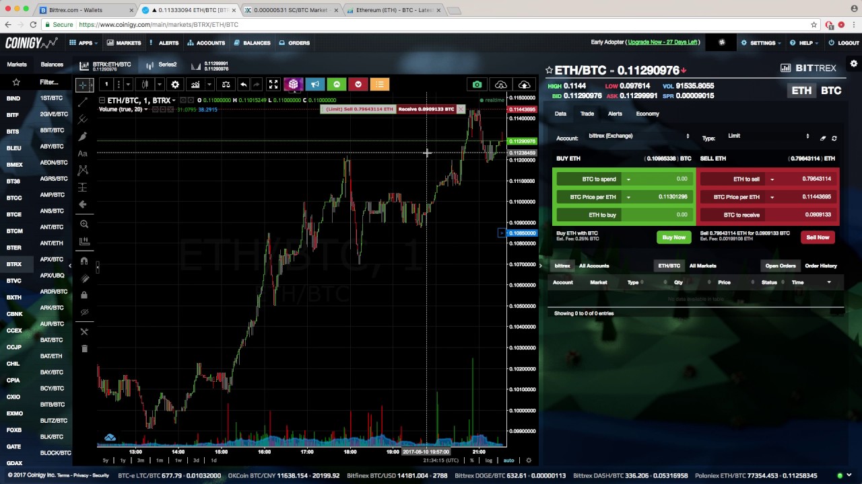The width and height of the screenshot is (862, 484).
Task: Select BTRX exchange in left sidebar
Action: tap(13, 264)
